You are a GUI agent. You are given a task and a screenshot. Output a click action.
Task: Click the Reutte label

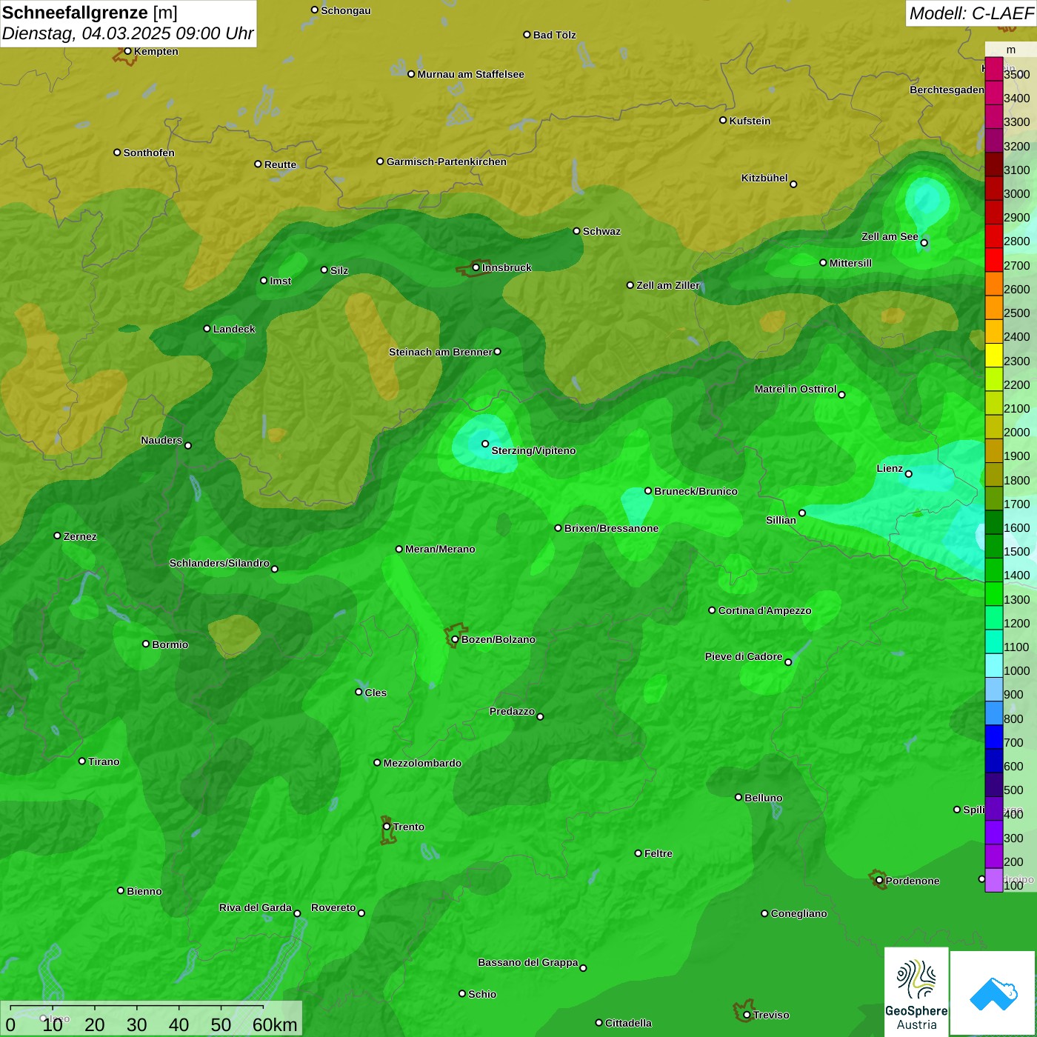[280, 164]
